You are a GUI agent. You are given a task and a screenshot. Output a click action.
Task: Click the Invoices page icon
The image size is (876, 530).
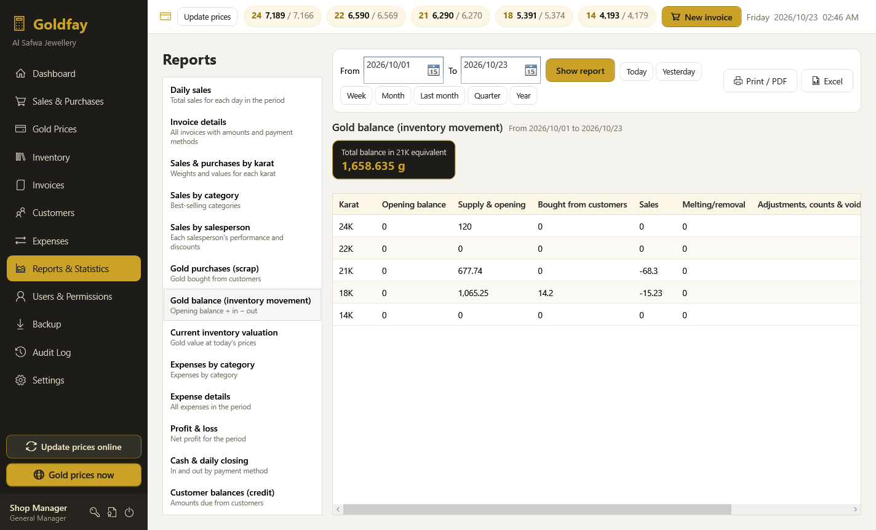21,185
